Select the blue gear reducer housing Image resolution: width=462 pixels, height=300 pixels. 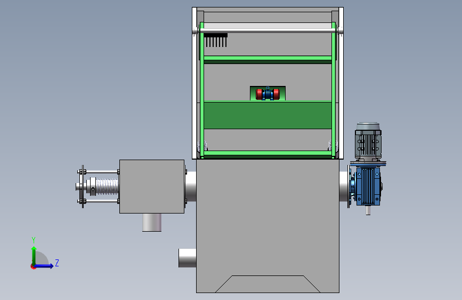point(368,186)
